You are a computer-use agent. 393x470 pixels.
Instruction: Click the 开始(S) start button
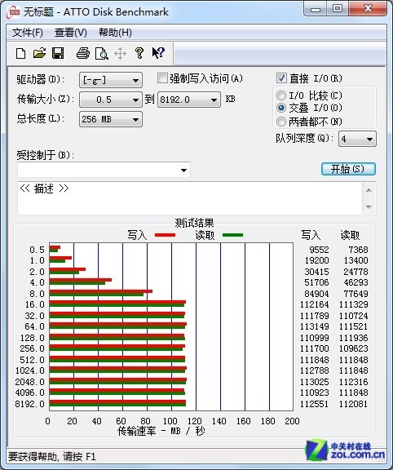[348, 169]
